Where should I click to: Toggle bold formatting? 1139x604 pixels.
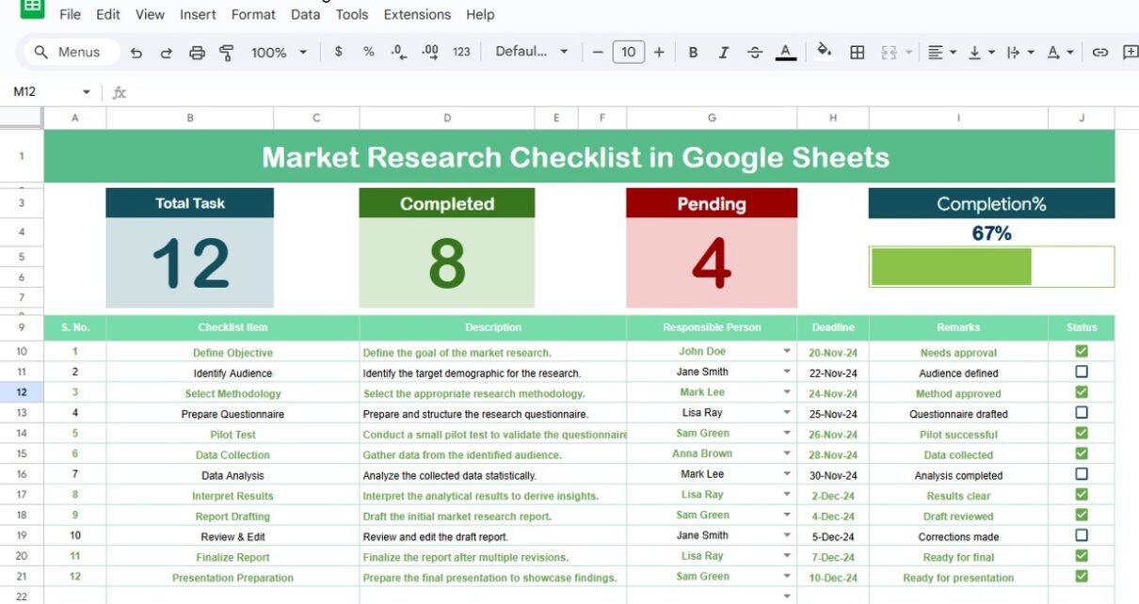[x=693, y=53]
